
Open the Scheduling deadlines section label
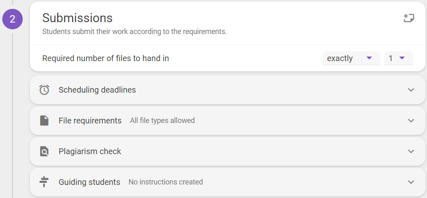(x=97, y=90)
